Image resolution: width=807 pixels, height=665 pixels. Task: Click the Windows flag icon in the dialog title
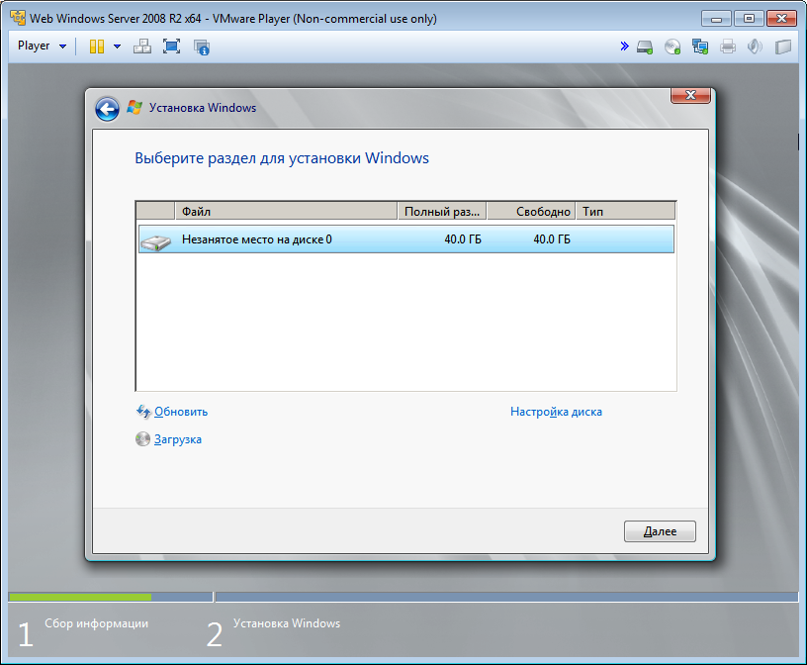[x=134, y=107]
